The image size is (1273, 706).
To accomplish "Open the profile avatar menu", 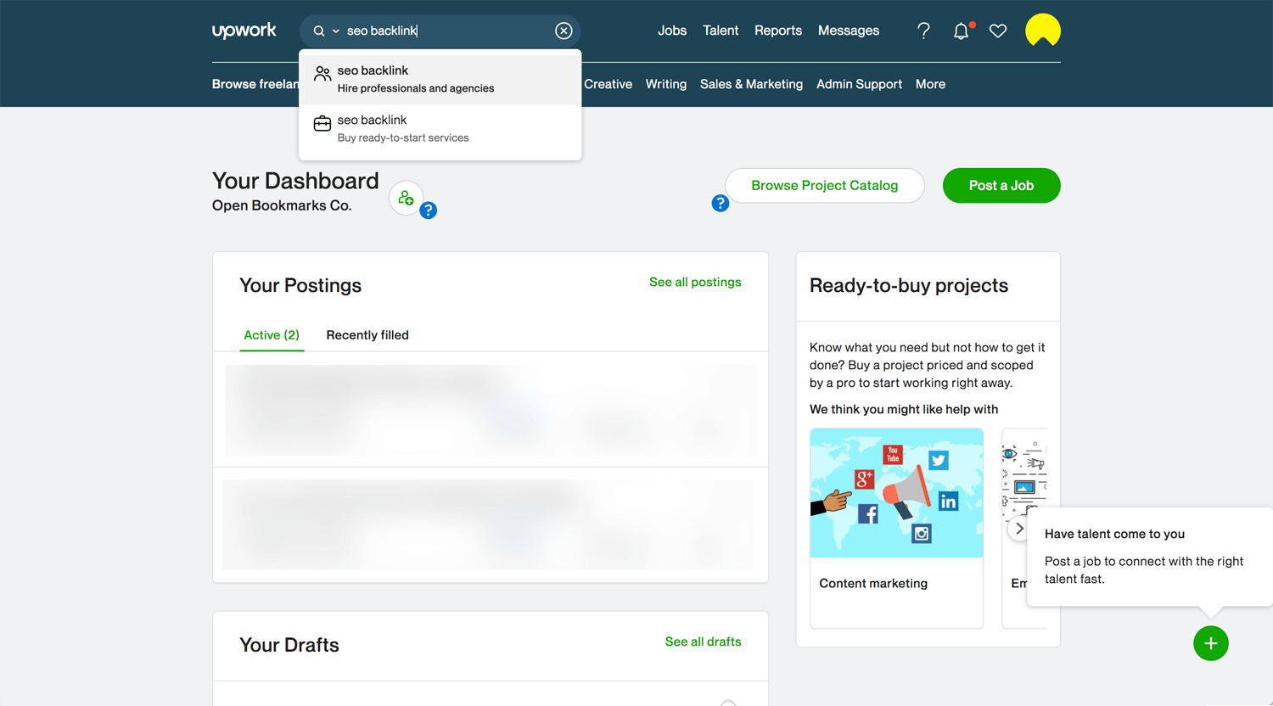I will tap(1043, 31).
